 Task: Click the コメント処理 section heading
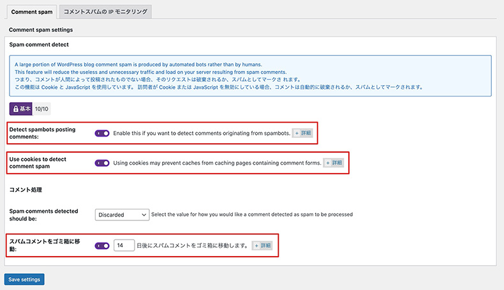click(26, 190)
